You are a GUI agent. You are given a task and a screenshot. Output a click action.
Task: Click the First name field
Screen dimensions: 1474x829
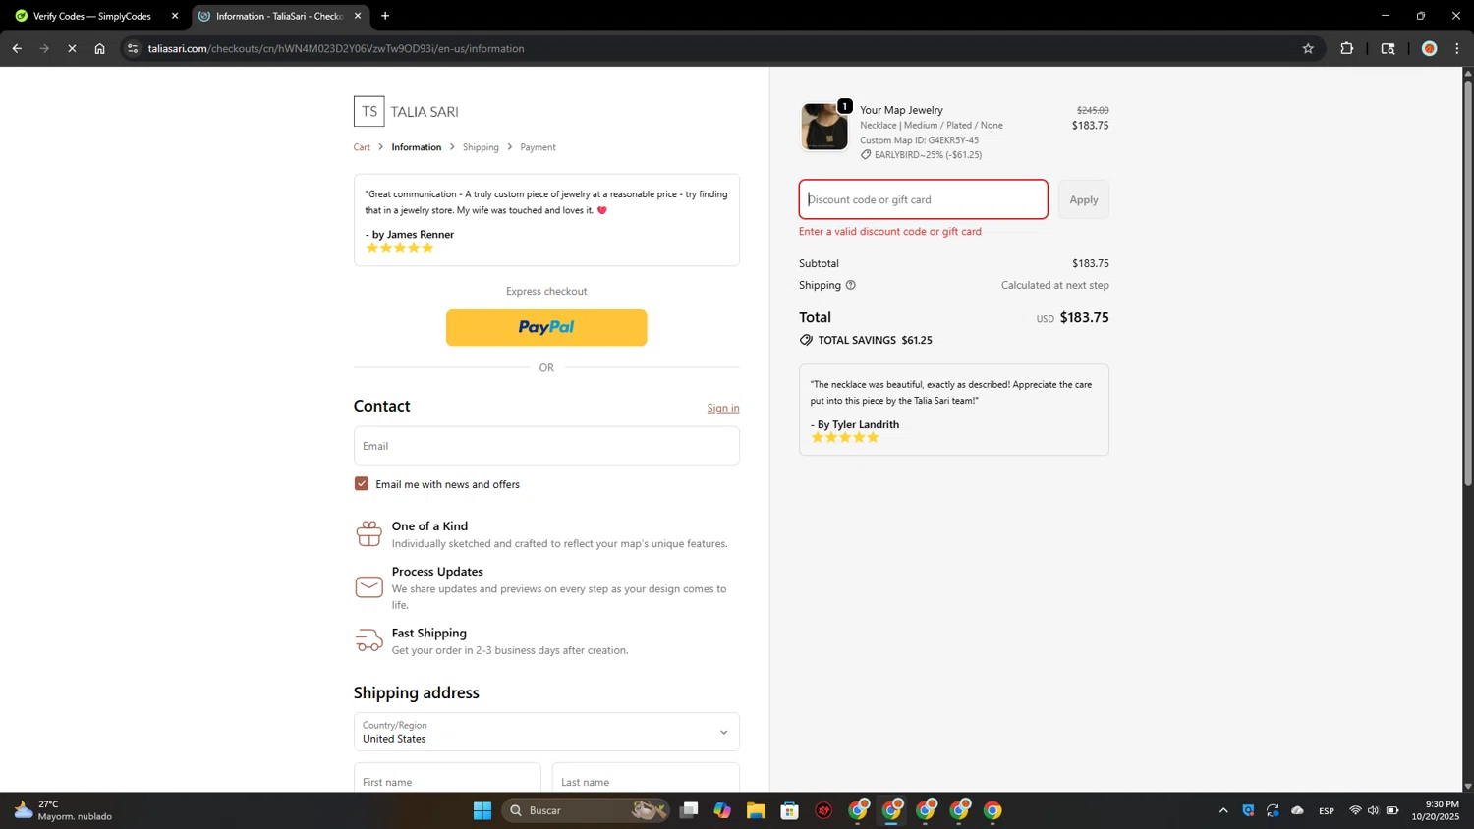(x=447, y=778)
